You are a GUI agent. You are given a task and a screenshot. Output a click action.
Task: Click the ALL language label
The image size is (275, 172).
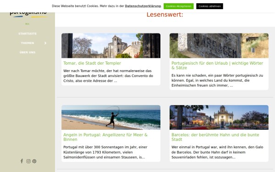click(x=27, y=24)
